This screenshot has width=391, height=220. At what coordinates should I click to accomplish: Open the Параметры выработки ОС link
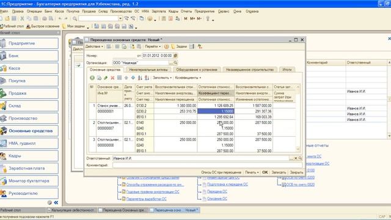pos(146,199)
